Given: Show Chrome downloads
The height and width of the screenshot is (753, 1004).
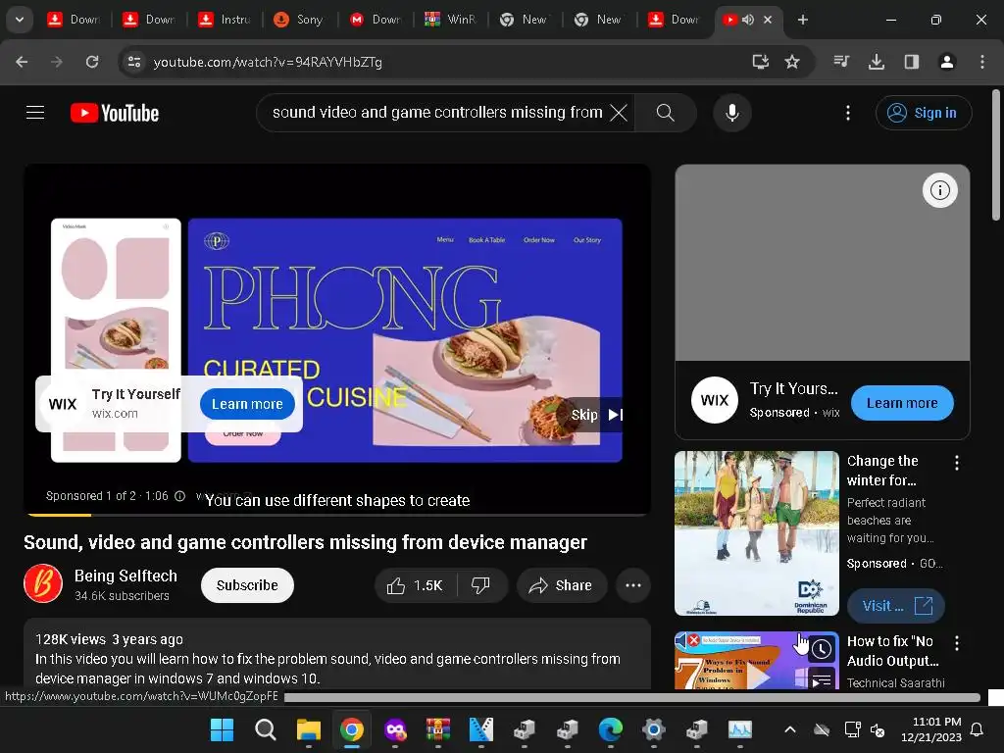Looking at the screenshot, I should tap(877, 62).
